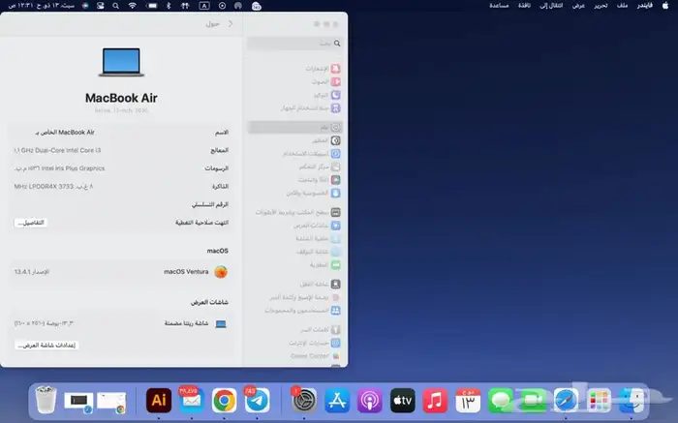Open Podcasts from the Dock
678x423 pixels.
(x=370, y=400)
